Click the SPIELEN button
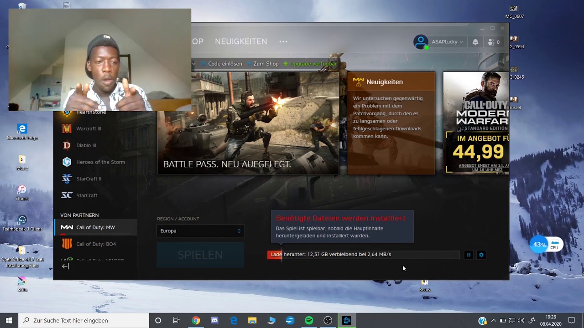Screen dimensions: 584x328 tap(200, 255)
